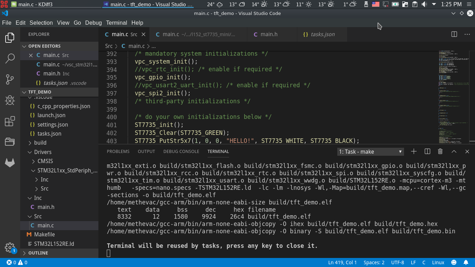Click the GitLab fox icon in activity bar
Image resolution: width=475 pixels, height=267 pixels.
tap(10, 163)
